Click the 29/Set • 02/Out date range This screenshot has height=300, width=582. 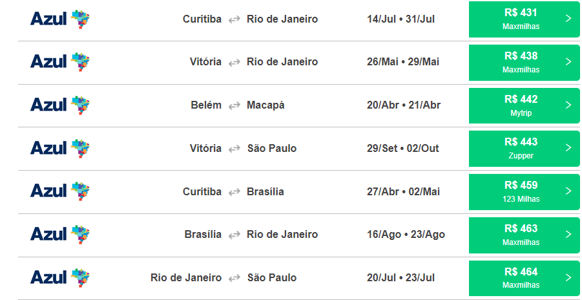pyautogui.click(x=403, y=148)
